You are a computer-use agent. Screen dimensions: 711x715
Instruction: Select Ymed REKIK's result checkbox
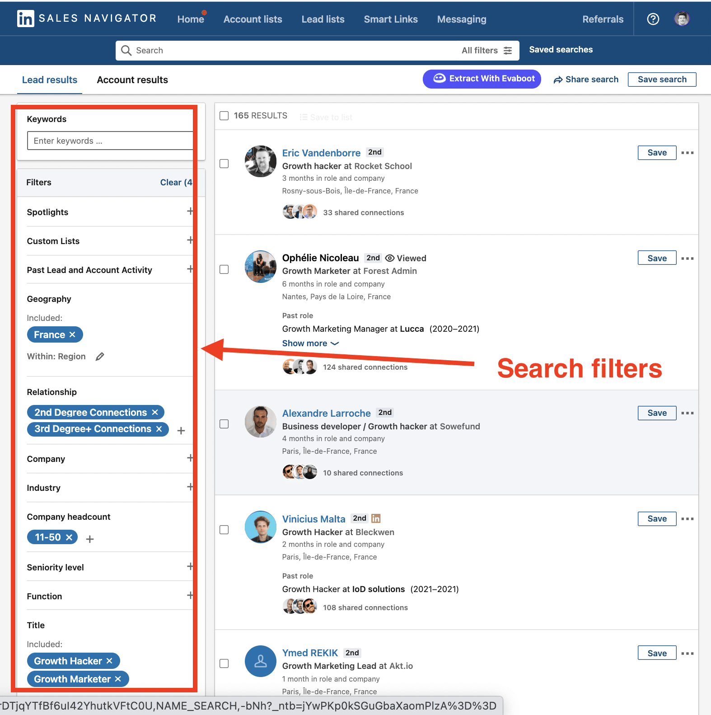[224, 663]
